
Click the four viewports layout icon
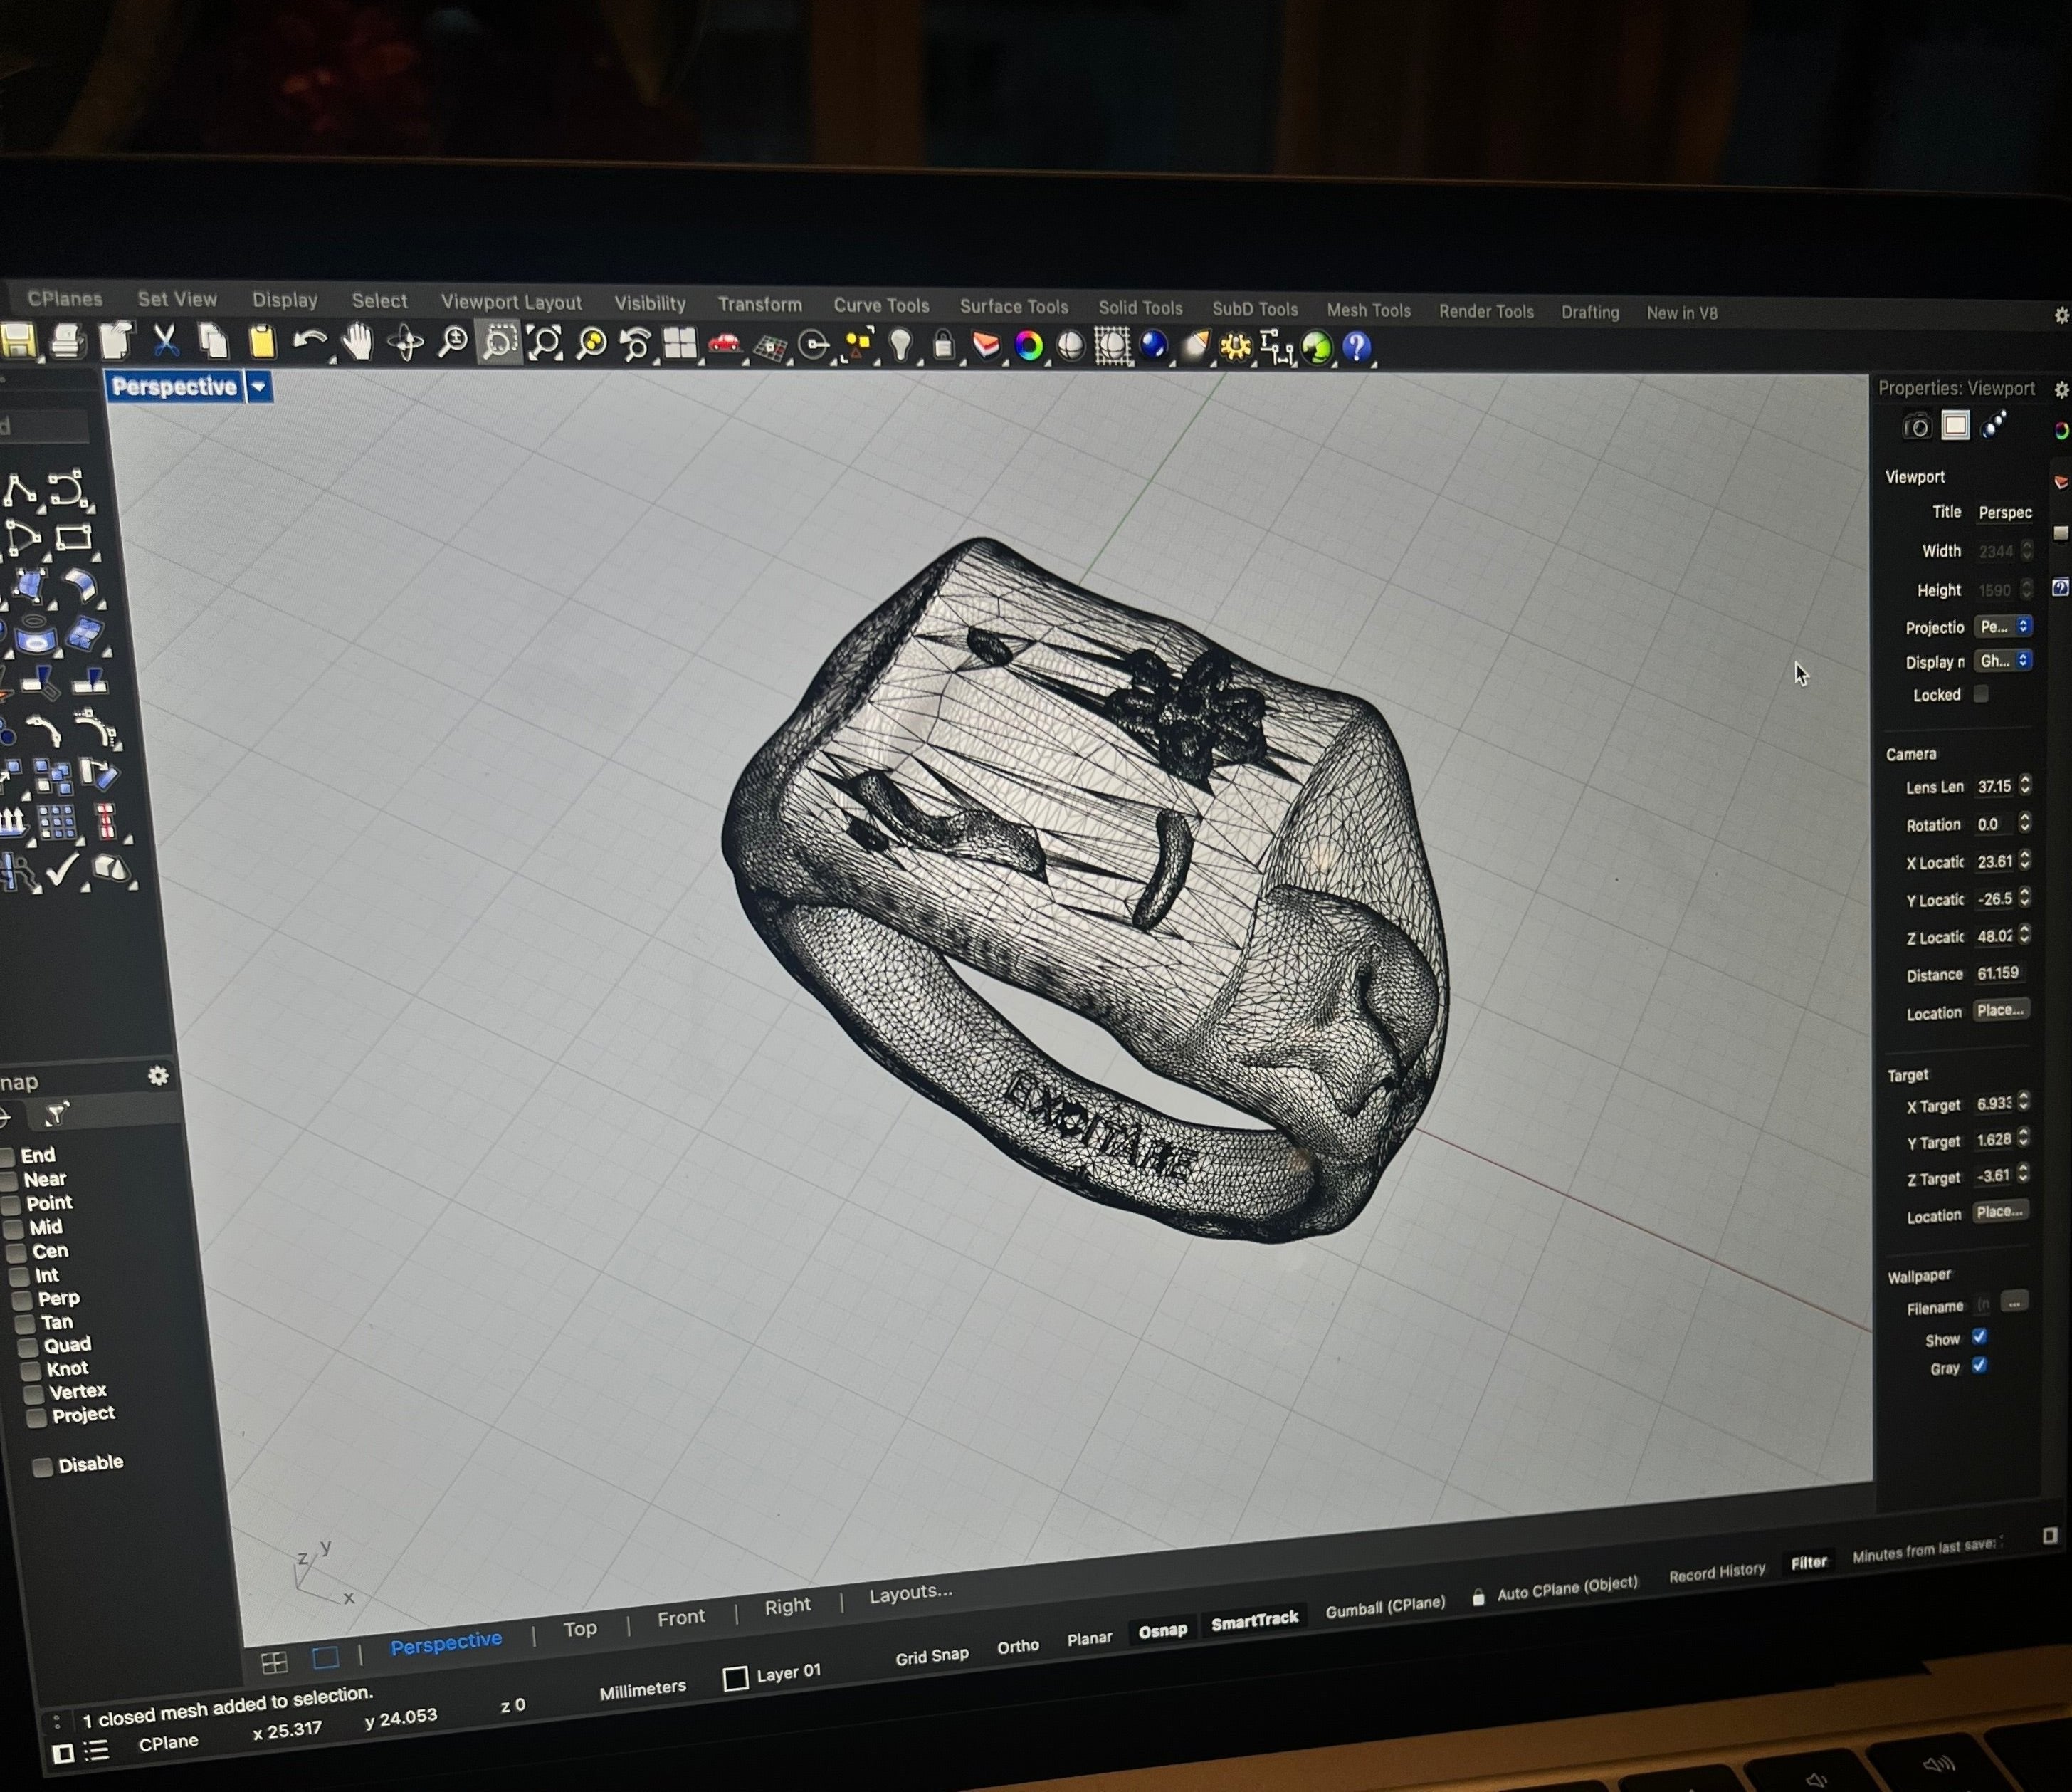[680, 344]
